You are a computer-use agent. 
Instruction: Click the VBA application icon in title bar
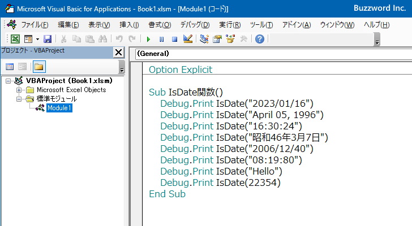[10, 8]
